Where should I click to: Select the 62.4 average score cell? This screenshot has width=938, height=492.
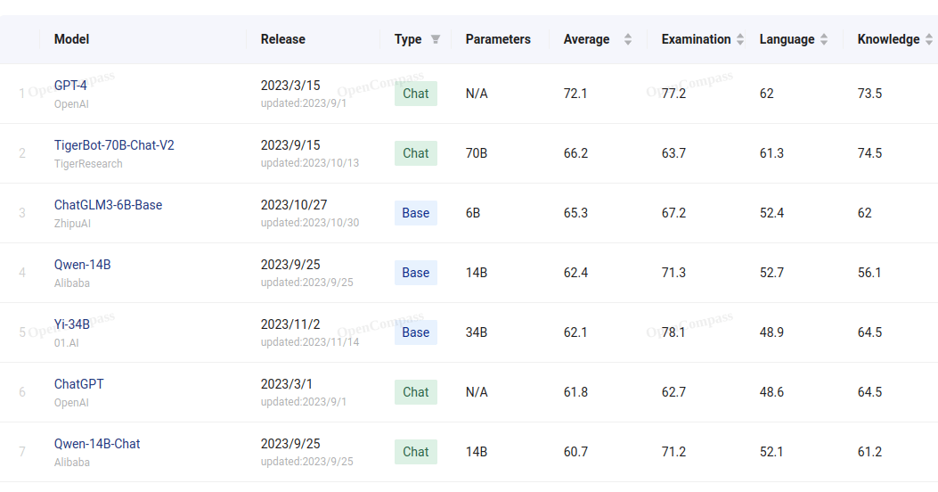[x=575, y=273]
